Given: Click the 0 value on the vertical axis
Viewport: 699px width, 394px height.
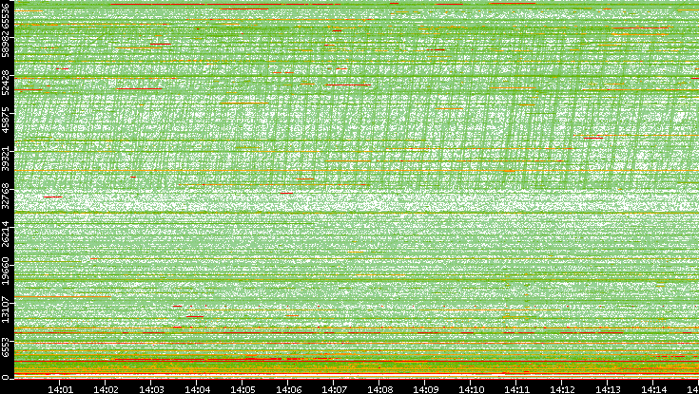Looking at the screenshot, I should 5,376.
